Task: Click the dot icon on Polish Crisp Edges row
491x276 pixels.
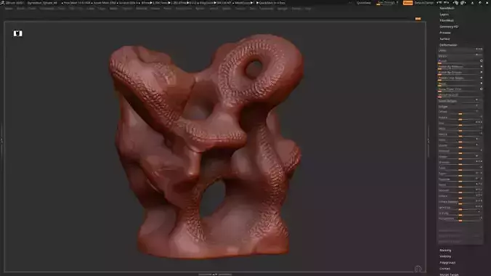Action: [x=481, y=78]
